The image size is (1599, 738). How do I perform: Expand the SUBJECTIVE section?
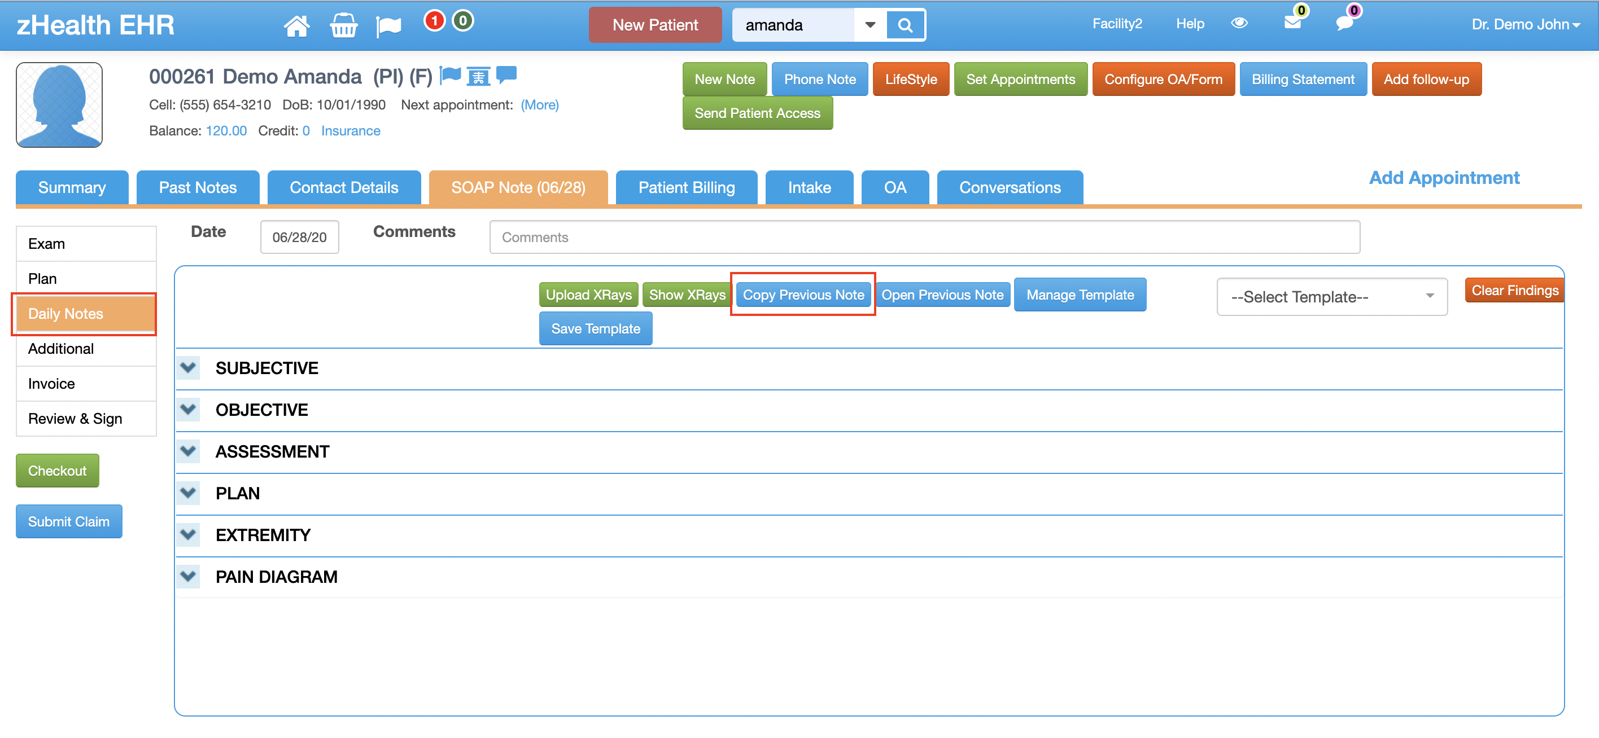point(188,367)
